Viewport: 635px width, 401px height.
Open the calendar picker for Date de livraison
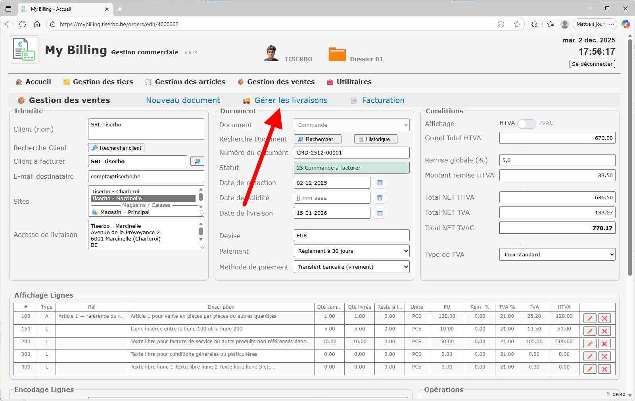click(380, 213)
